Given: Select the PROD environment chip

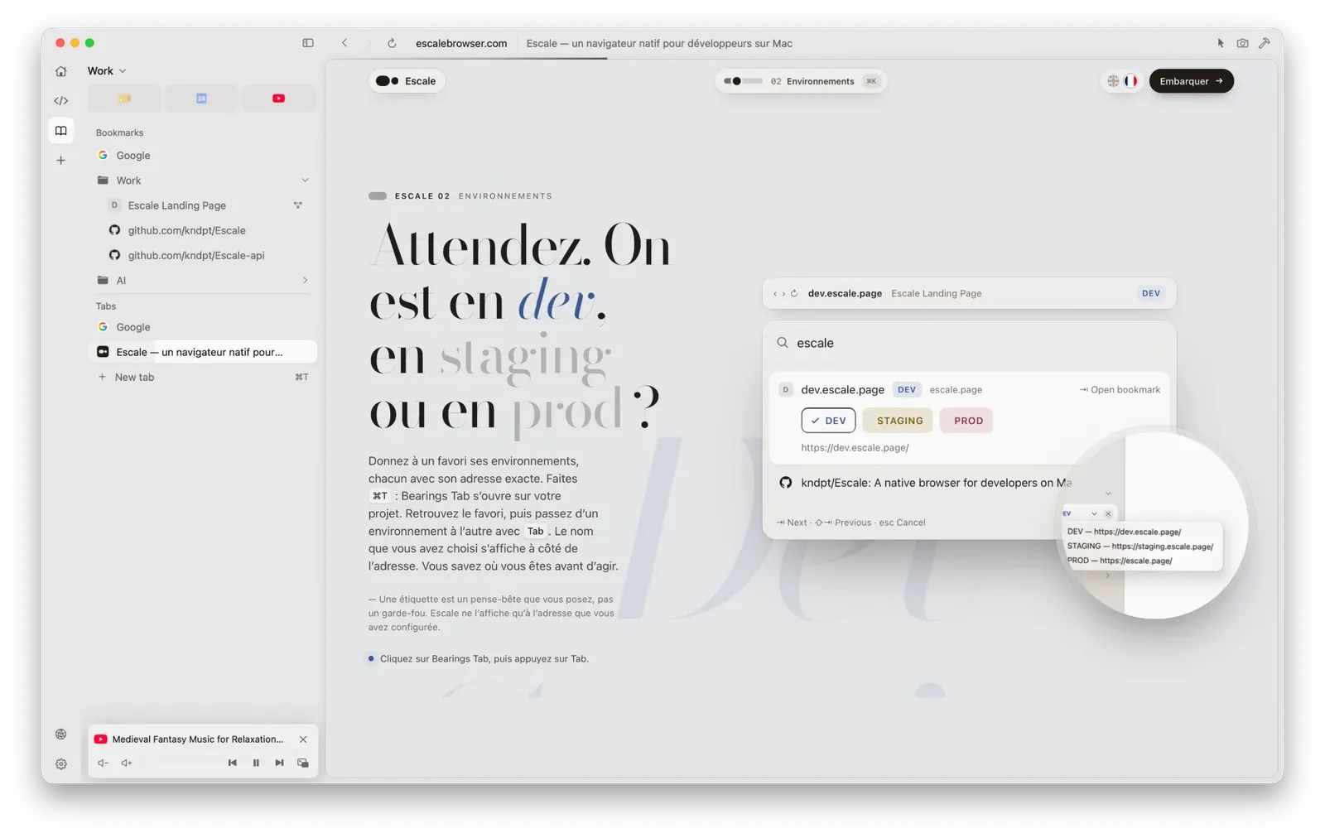Looking at the screenshot, I should [x=967, y=421].
